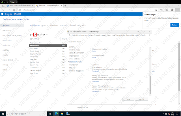Select servers in the left navigation

(x=5, y=65)
